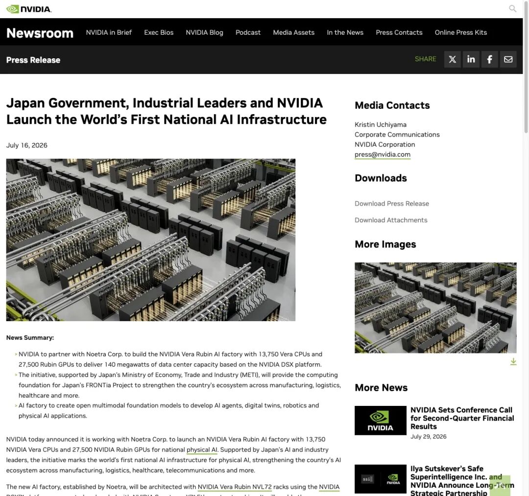Click the green download arrow under More Images
The width and height of the screenshot is (529, 496).
[513, 361]
